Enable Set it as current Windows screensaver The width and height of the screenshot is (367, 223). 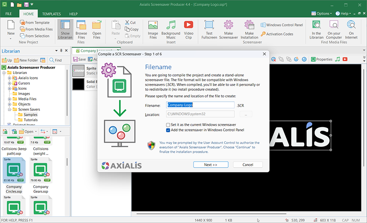[x=168, y=125]
